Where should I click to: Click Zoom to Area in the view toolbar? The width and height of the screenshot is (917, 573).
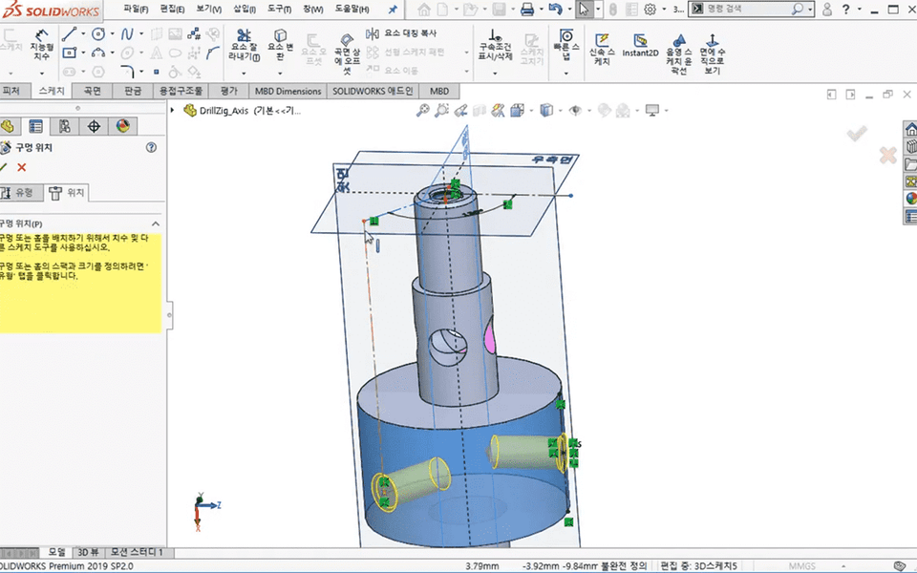(441, 110)
